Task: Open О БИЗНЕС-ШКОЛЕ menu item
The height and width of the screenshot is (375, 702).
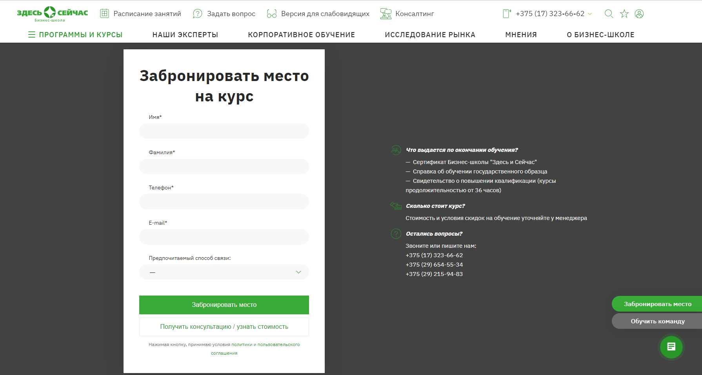Action: point(601,35)
